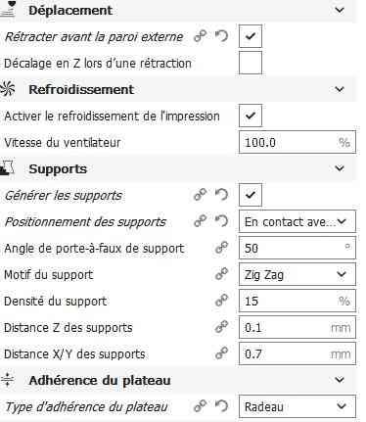The image size is (366, 422).
Task: Uncheck Générer les supports checkbox
Action: coord(251,195)
